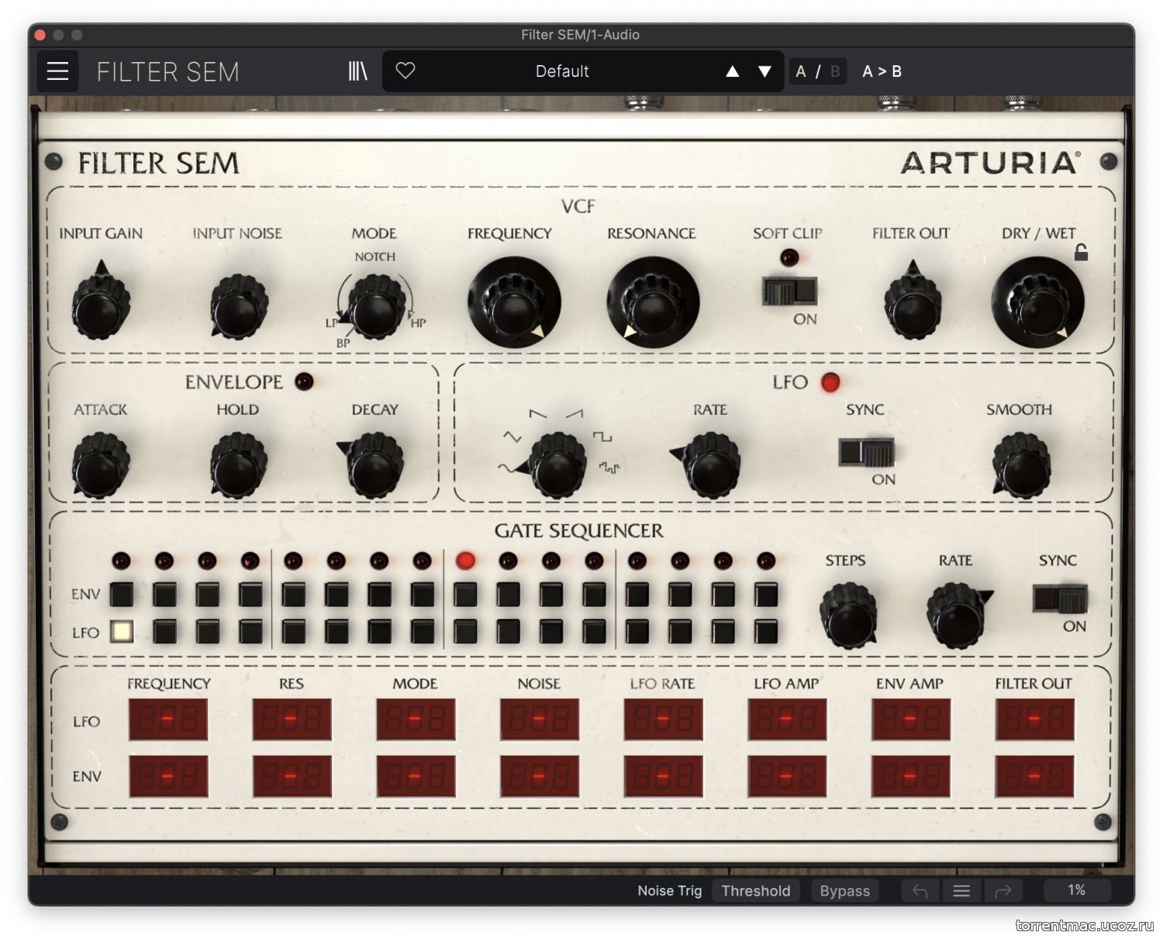Toggle LFO step 9 gate button
This screenshot has width=1163, height=939.
coord(465,631)
